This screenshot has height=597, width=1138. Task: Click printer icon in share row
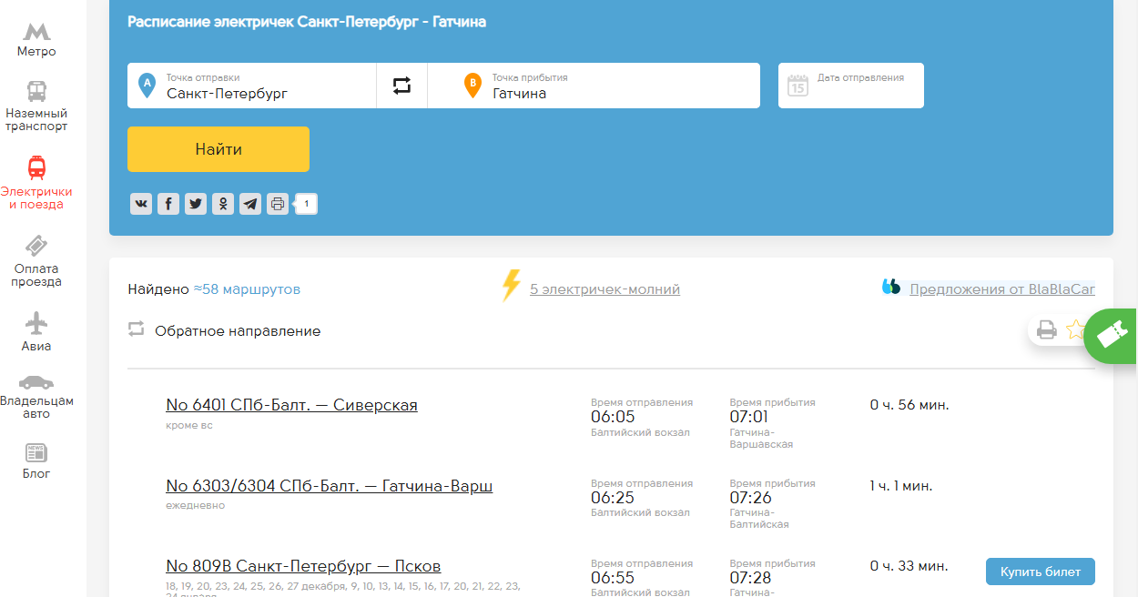click(278, 204)
